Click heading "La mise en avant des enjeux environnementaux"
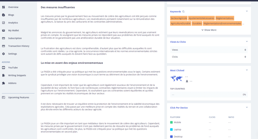Image resolution: width=258 pixels, height=139 pixels. (x=72, y=63)
